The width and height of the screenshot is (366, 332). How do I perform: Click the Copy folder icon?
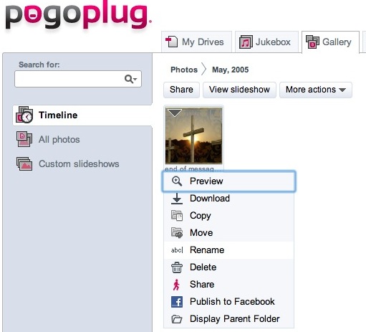[177, 216]
